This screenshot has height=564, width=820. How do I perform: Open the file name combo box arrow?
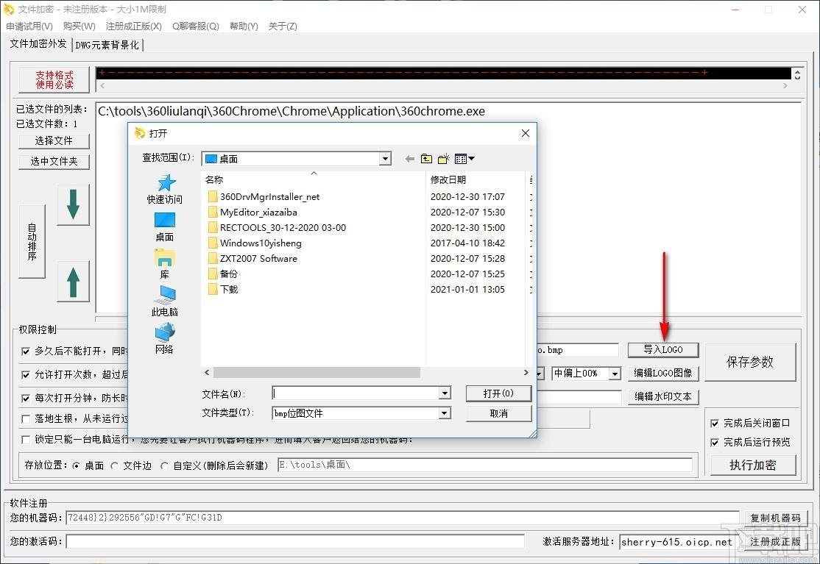445,393
